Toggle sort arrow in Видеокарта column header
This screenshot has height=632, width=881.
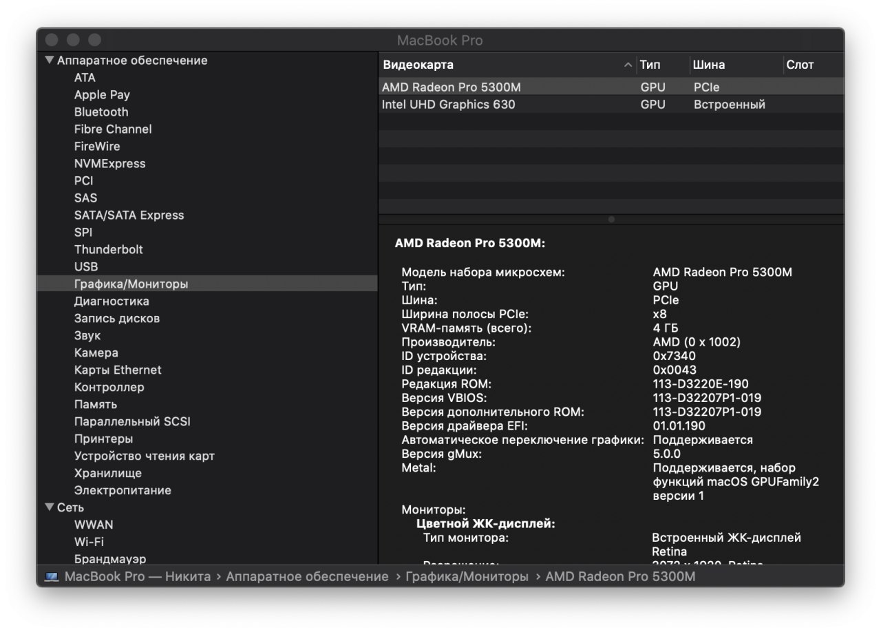[x=627, y=65]
